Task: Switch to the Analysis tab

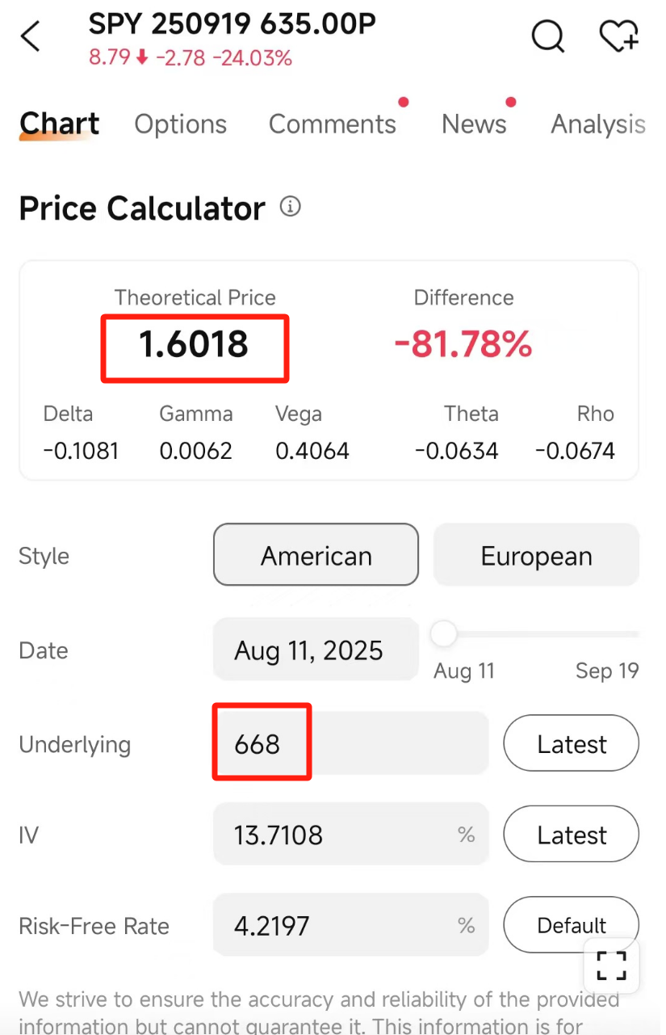Action: pyautogui.click(x=598, y=124)
